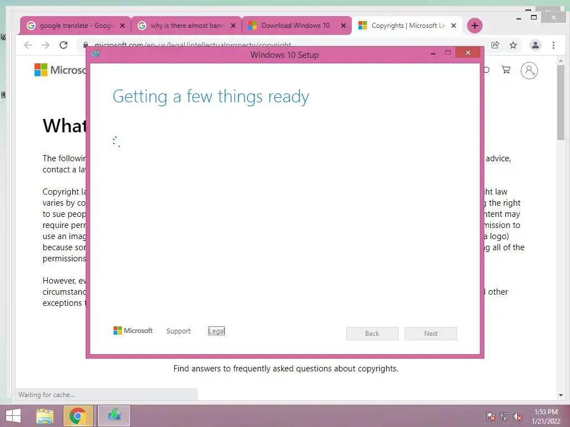The width and height of the screenshot is (570, 427).
Task: Maximize the Chrome window
Action: point(534,17)
